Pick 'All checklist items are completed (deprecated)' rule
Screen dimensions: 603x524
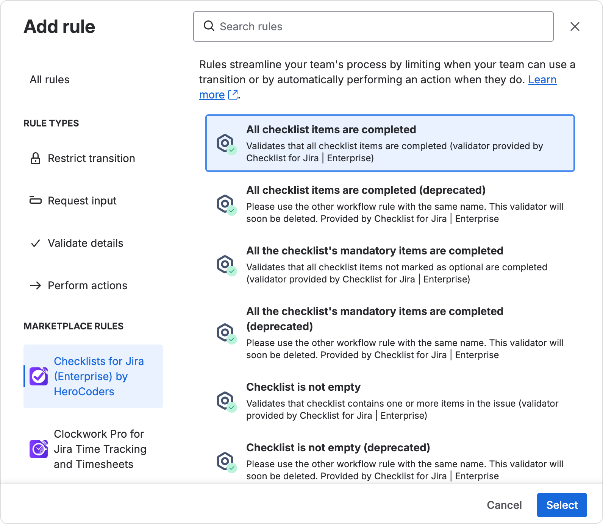[390, 204]
